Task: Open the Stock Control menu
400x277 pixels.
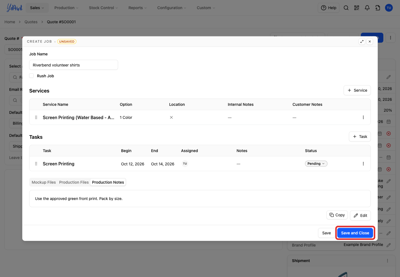Action: click(103, 8)
